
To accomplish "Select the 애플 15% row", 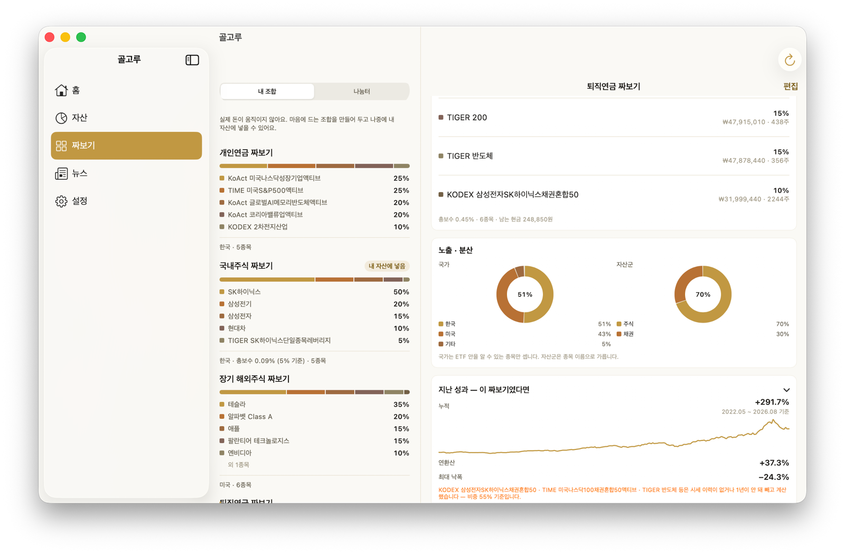I will click(314, 429).
